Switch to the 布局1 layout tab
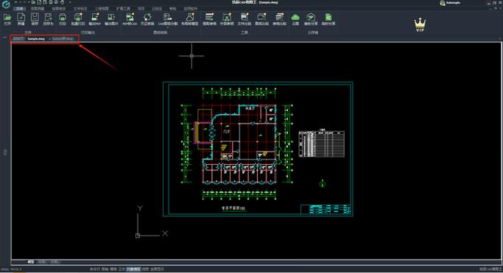The image size is (503, 273). (x=42, y=262)
